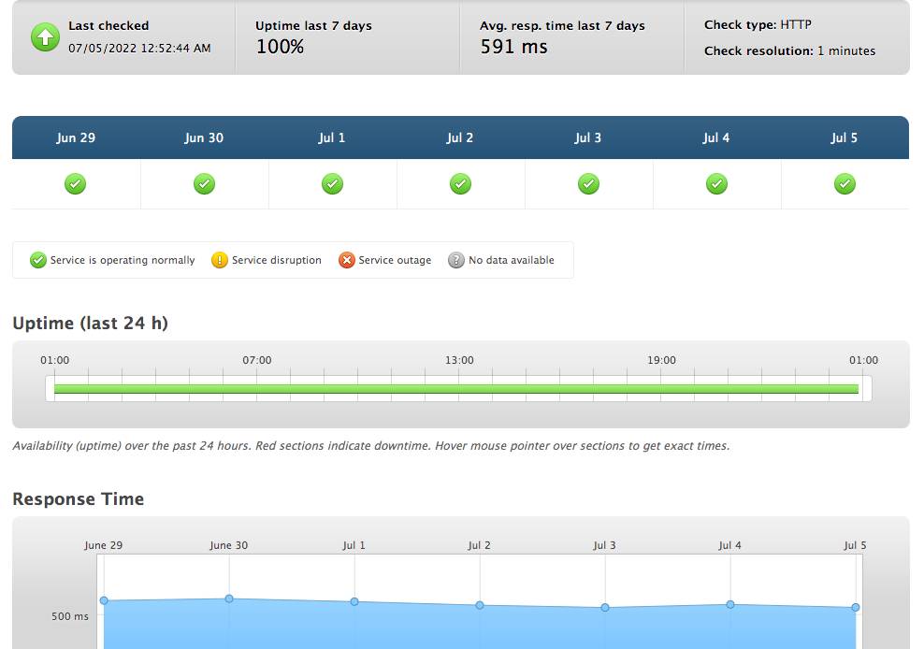Viewport: 924px width, 649px height.
Task: Select the Jul 2 column header
Action: (x=459, y=137)
